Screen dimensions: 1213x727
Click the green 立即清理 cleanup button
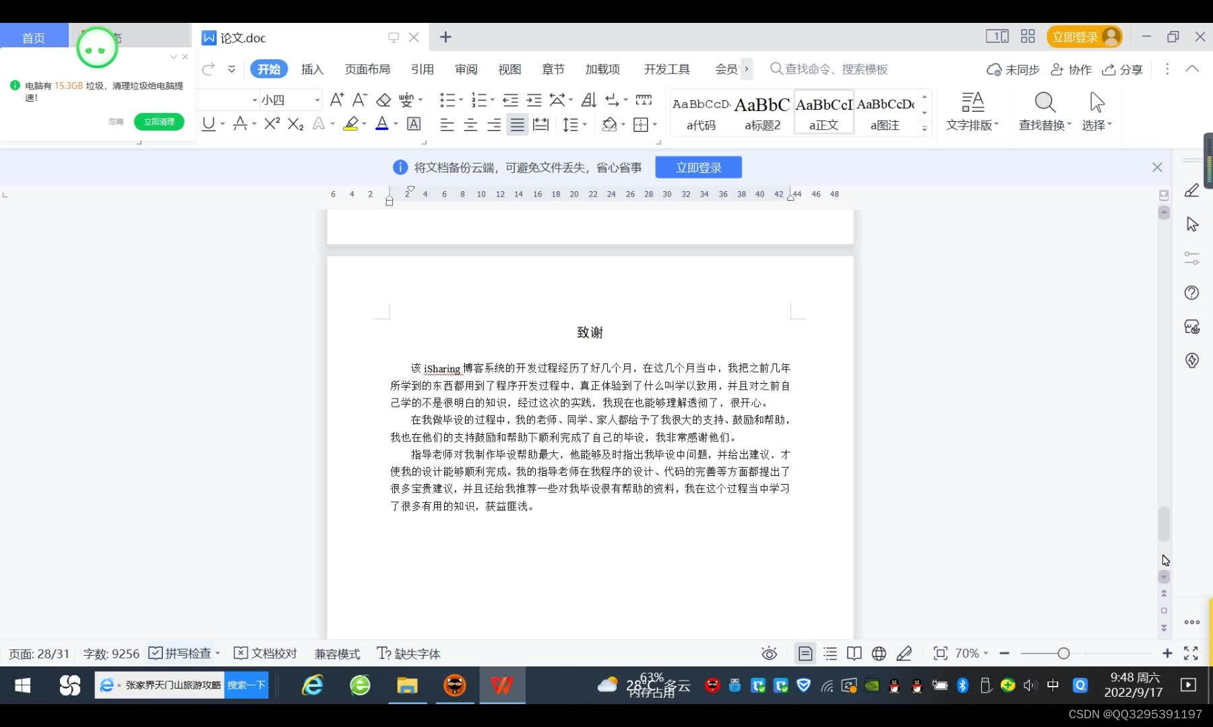coord(159,121)
